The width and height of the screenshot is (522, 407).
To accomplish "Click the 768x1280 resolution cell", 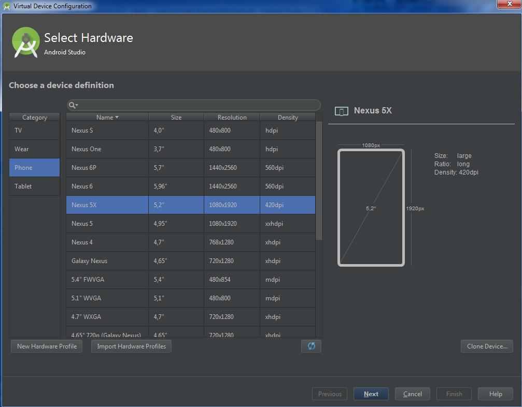I will point(232,242).
